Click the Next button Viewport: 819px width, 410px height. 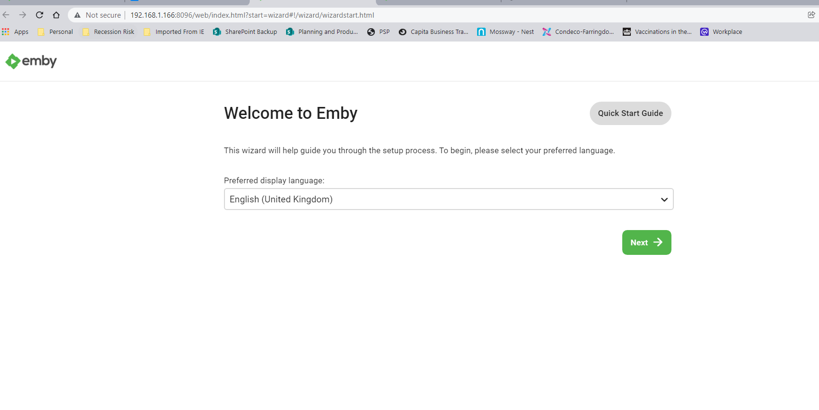point(647,242)
